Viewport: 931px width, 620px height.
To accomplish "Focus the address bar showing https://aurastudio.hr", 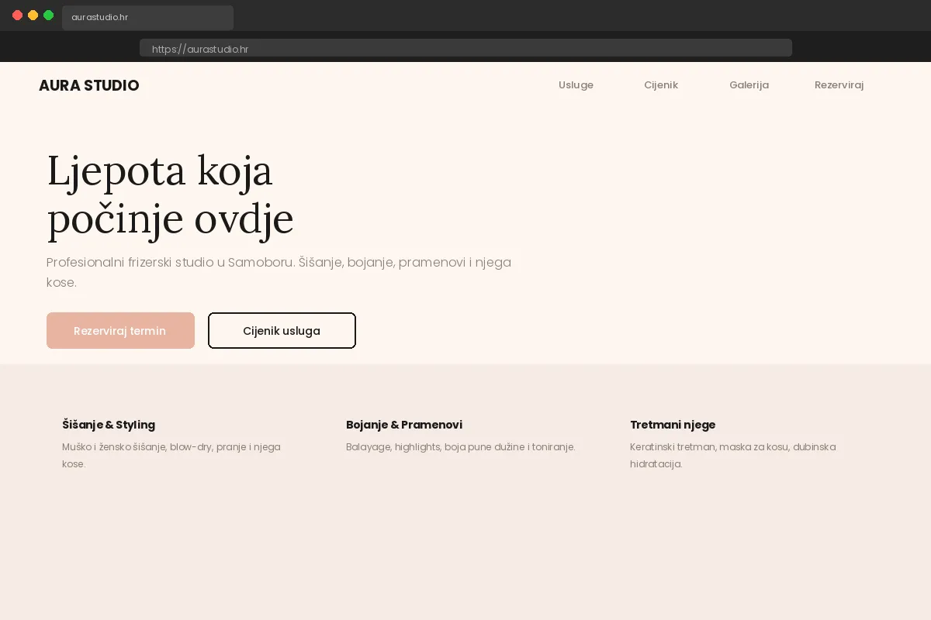I will coord(465,49).
